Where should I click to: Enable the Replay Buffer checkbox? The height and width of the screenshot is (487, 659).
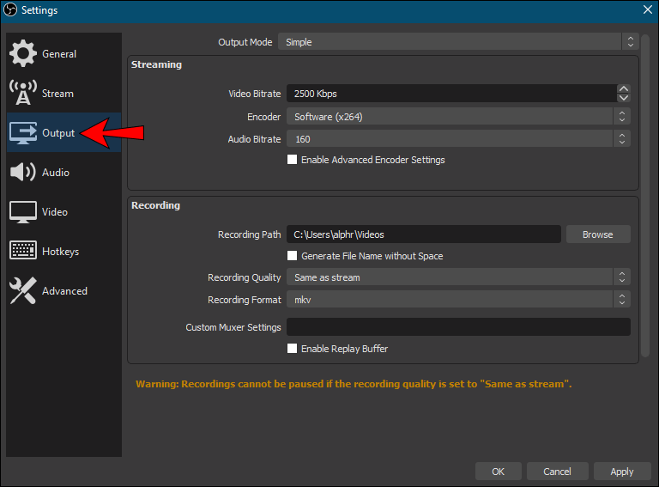tap(293, 349)
